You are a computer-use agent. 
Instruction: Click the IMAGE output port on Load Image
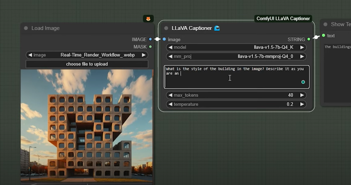[x=150, y=39]
